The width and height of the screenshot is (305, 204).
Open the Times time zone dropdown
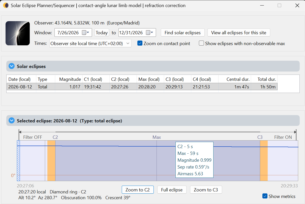click(90, 43)
